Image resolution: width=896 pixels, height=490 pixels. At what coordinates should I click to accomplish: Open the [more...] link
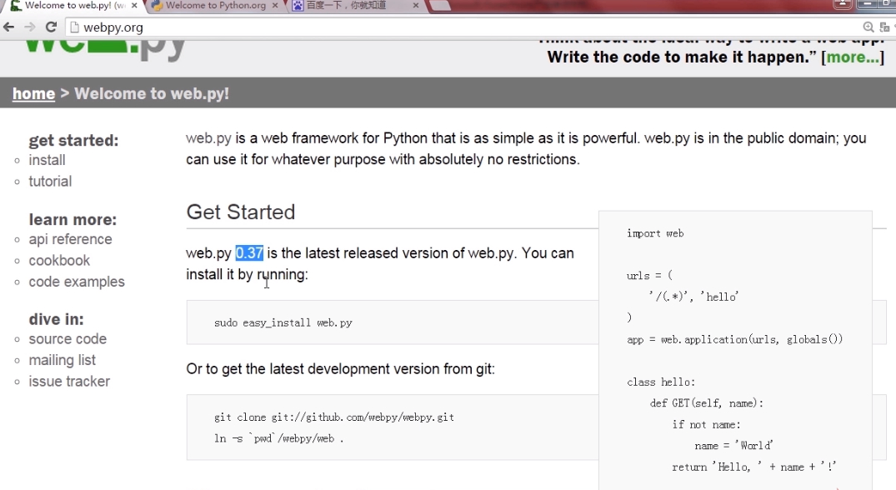coord(853,57)
